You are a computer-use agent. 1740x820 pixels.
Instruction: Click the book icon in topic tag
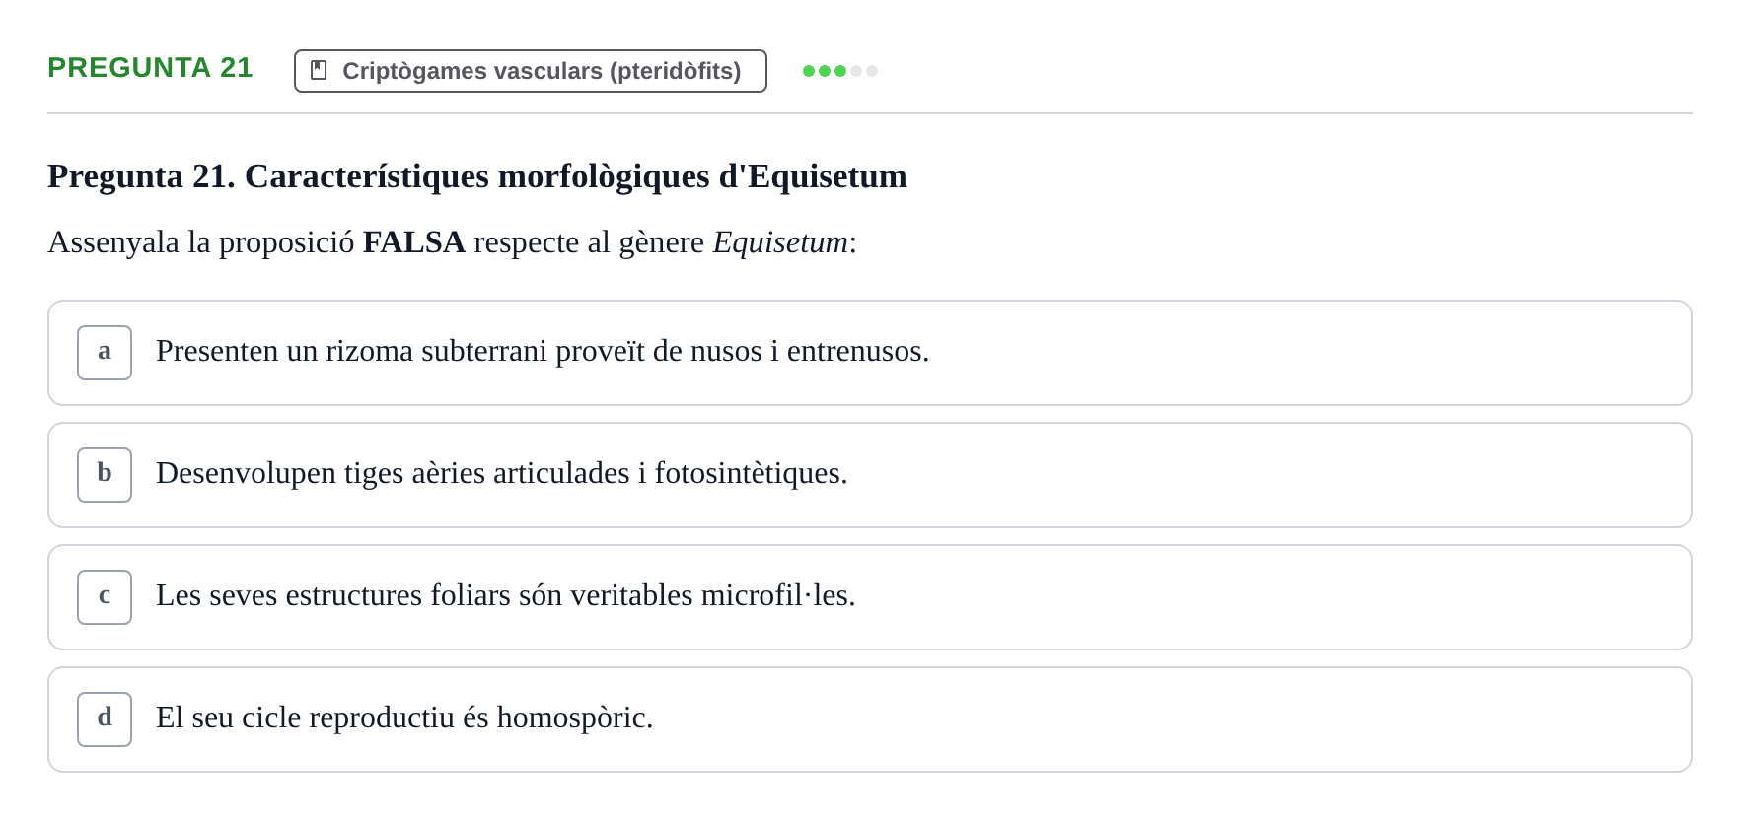319,70
